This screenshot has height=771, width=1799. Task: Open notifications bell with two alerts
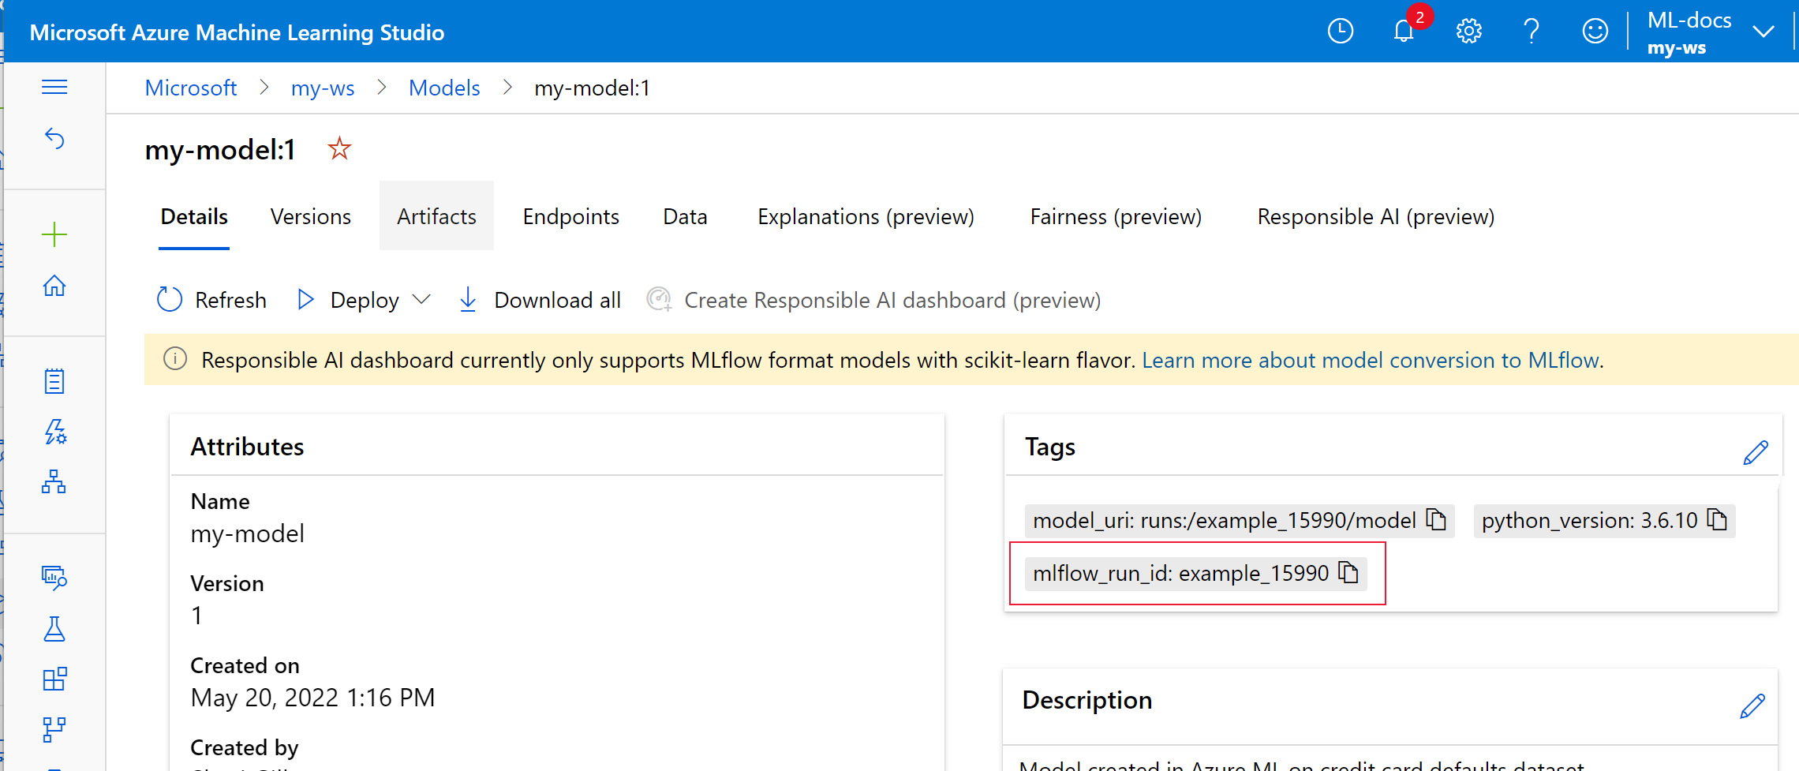point(1404,31)
